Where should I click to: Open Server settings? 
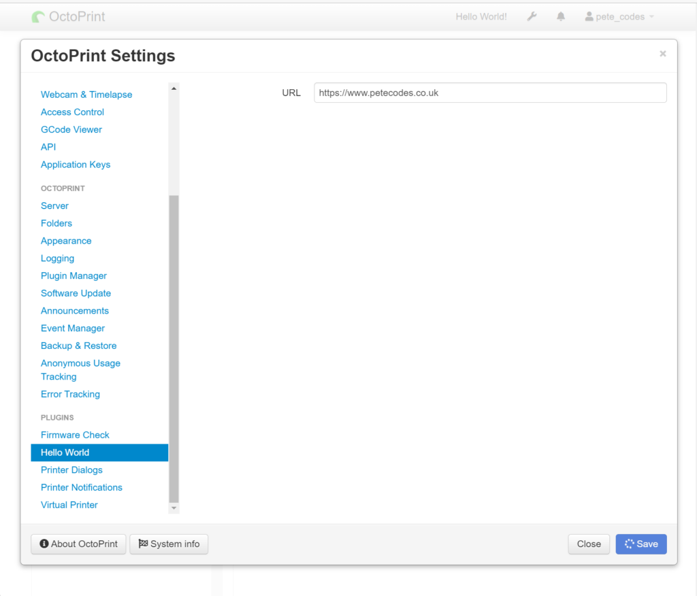coord(54,205)
